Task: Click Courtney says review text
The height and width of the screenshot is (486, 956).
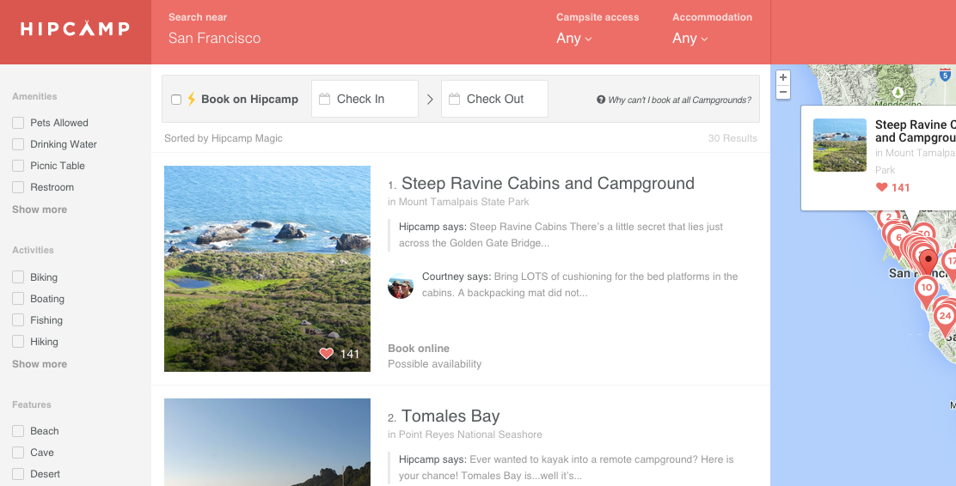Action: [579, 284]
